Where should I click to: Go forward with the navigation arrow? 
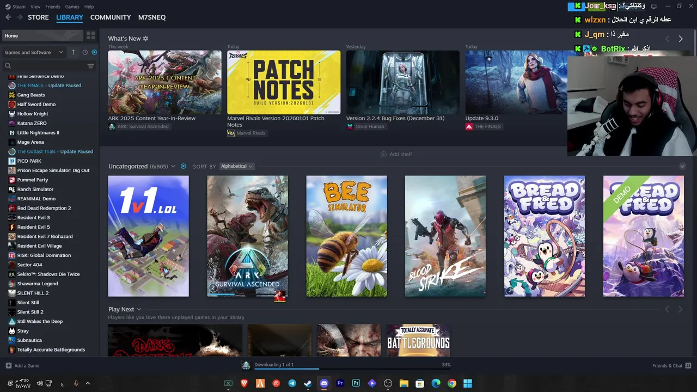pos(20,17)
